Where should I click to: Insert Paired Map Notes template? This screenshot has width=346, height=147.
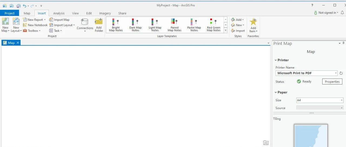point(175,25)
